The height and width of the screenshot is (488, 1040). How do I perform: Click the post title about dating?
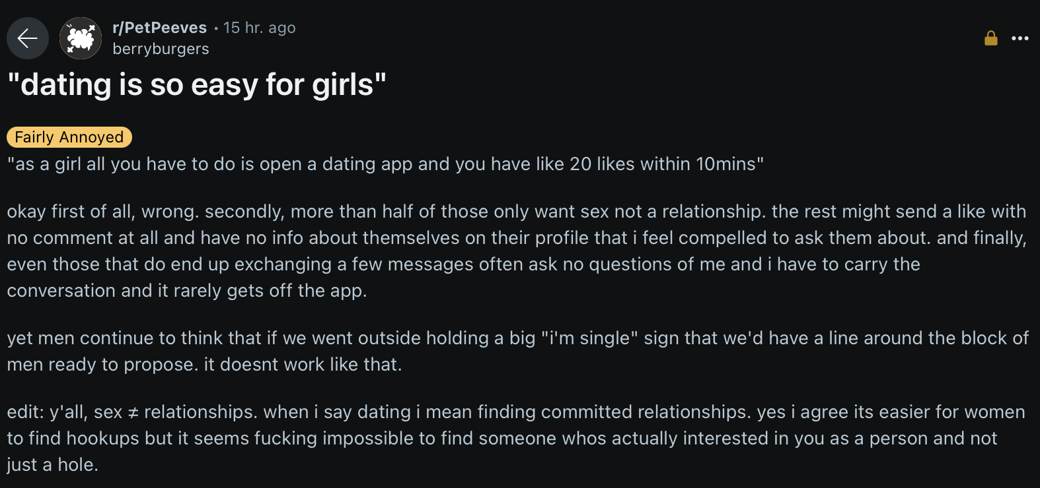(197, 85)
